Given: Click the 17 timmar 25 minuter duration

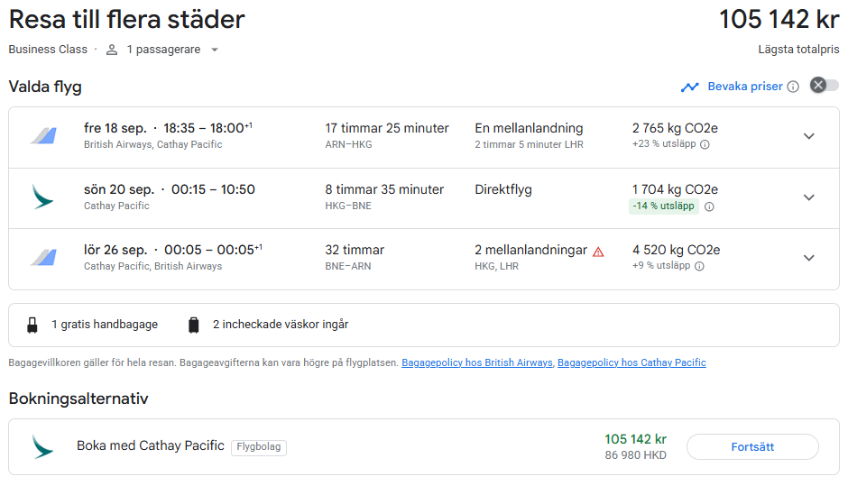Looking at the screenshot, I should tap(387, 128).
